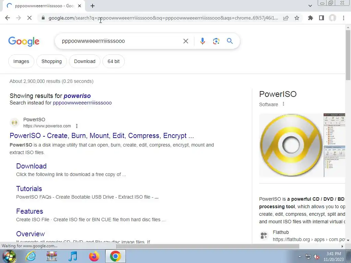Image resolution: width=351 pixels, height=263 pixels.
Task: Launch Internet Explorer from taskbar
Action: 31,256
